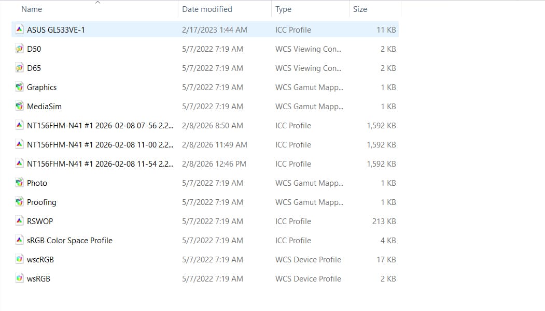Select the file named Graphics
The height and width of the screenshot is (311, 545).
[x=41, y=87]
